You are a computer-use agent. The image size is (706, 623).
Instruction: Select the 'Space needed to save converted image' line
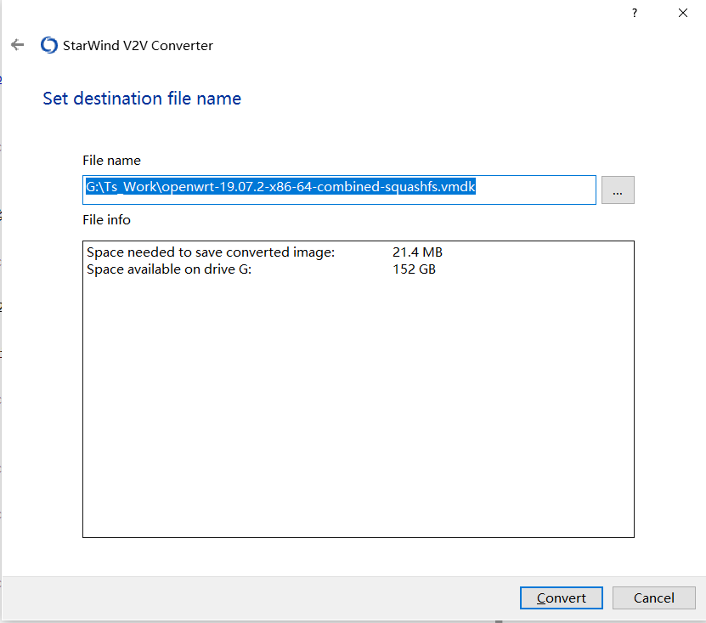point(211,252)
